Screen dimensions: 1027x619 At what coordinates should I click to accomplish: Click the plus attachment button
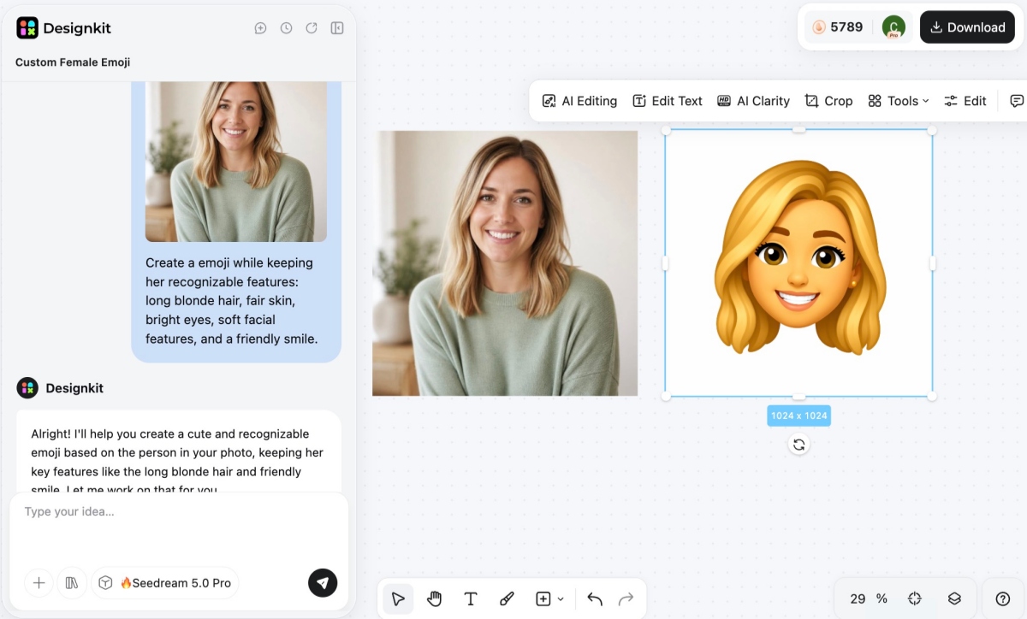(x=39, y=583)
